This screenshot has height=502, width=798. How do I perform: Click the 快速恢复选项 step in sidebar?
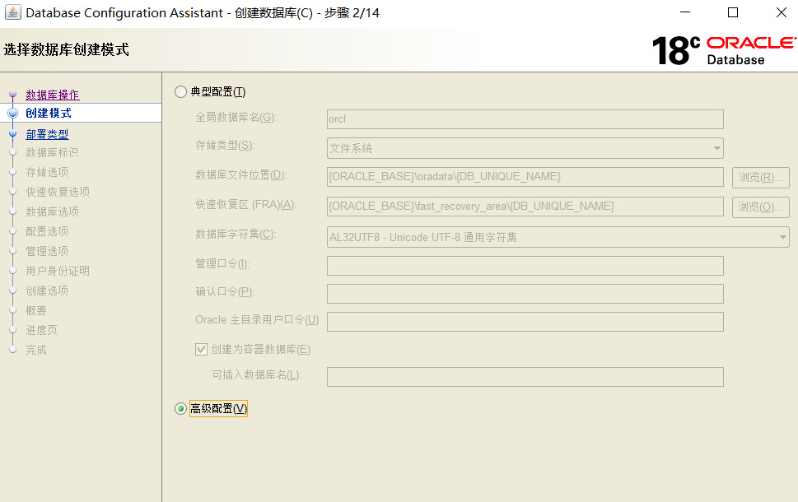(x=58, y=192)
